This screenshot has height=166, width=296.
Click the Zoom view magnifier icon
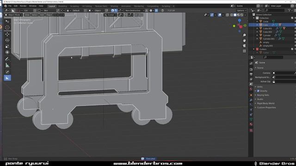(x=244, y=35)
